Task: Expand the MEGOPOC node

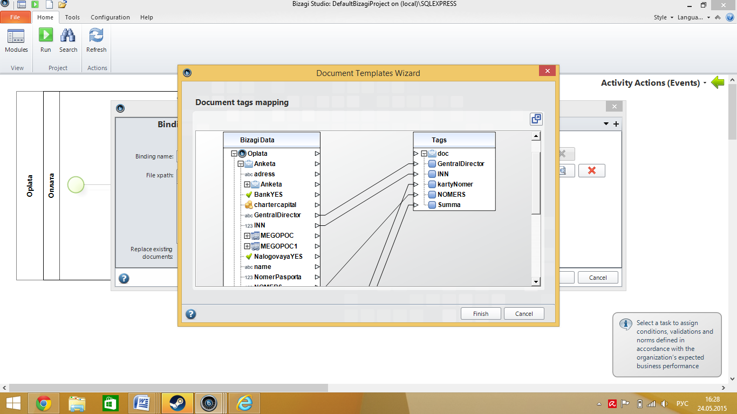Action: [247, 236]
